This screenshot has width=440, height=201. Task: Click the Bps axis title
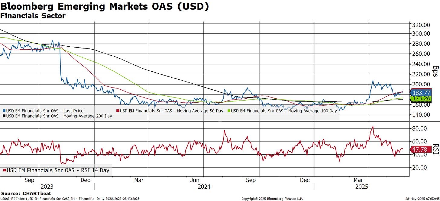pyautogui.click(x=435, y=71)
